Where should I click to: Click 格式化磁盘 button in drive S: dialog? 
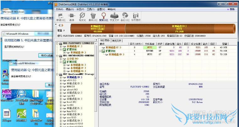point(46,55)
